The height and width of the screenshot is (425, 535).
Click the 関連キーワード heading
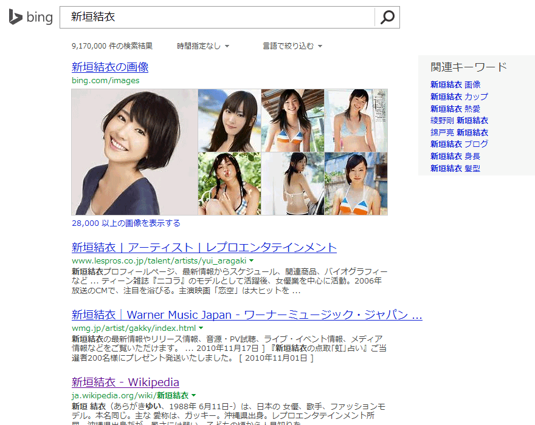(469, 67)
